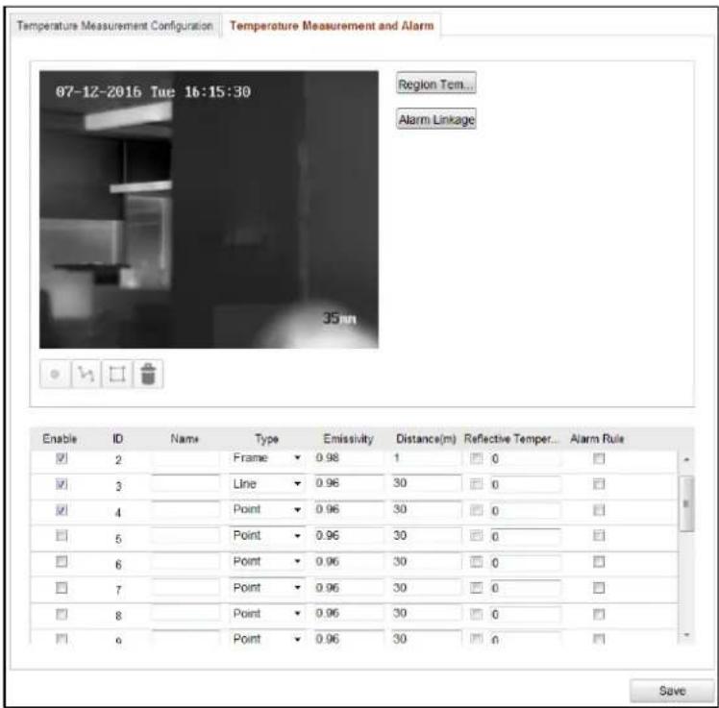Tick Alarm Rule checkbox for ID 6
The height and width of the screenshot is (708, 719).
point(599,561)
